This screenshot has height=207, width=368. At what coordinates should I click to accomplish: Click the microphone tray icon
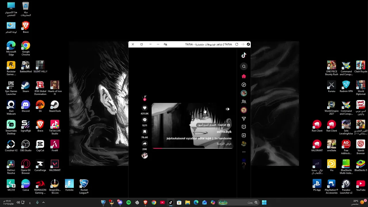click(37, 202)
